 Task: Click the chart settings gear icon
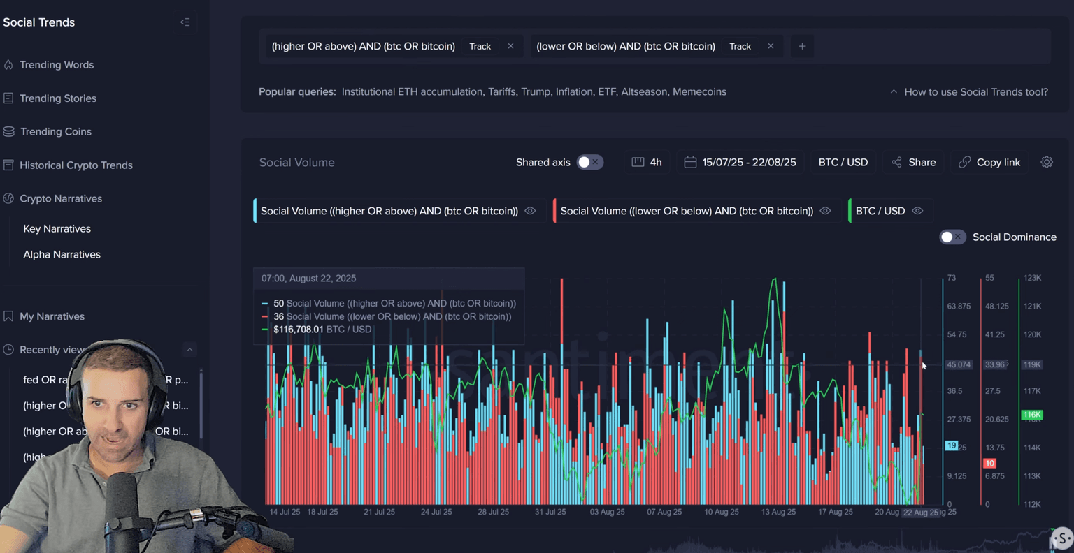[x=1046, y=162]
